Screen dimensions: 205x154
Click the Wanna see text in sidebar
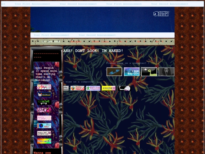click(42, 153)
